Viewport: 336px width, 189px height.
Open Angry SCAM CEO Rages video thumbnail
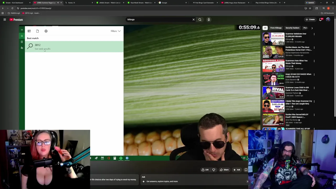(x=273, y=79)
